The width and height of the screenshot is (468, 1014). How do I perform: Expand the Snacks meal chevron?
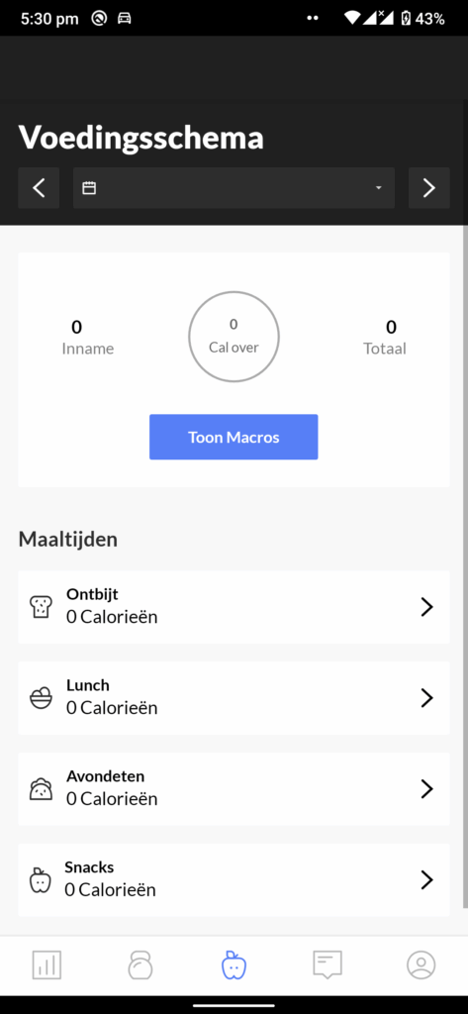point(426,880)
